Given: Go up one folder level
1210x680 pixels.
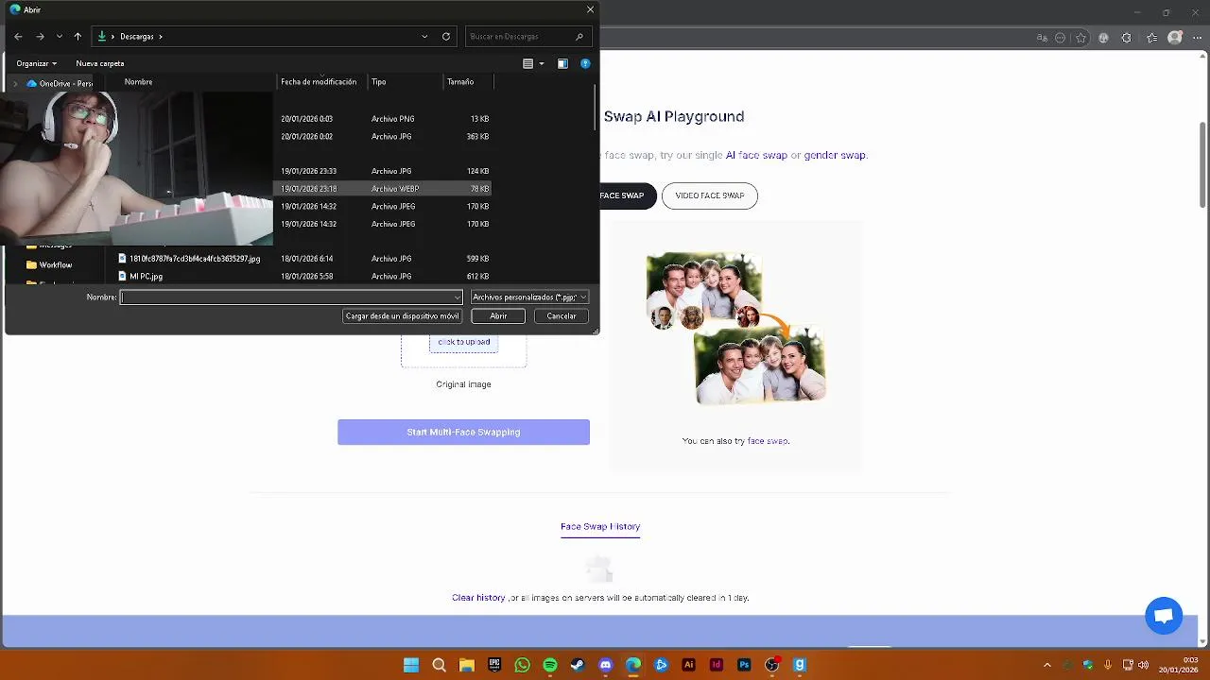Looking at the screenshot, I should (78, 37).
